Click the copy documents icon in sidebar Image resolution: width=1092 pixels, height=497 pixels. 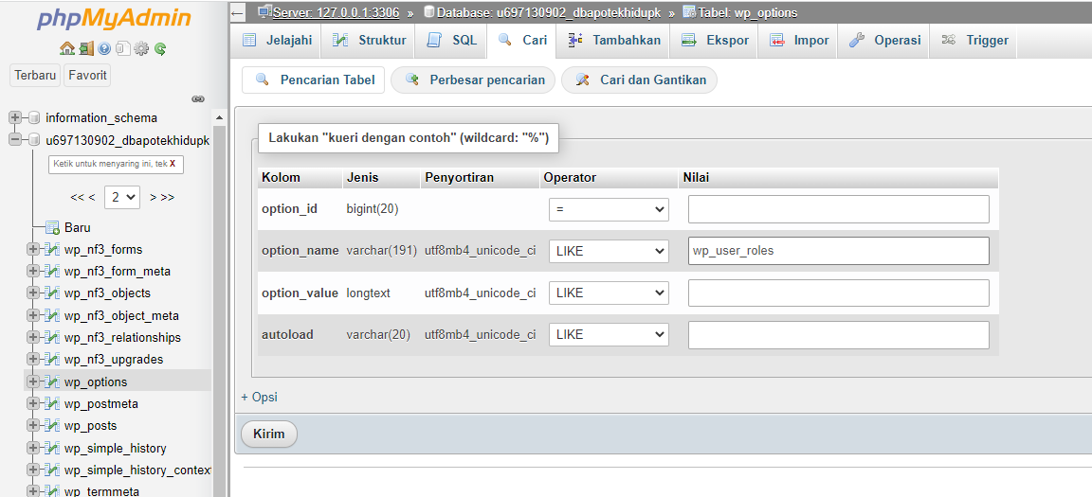(122, 48)
